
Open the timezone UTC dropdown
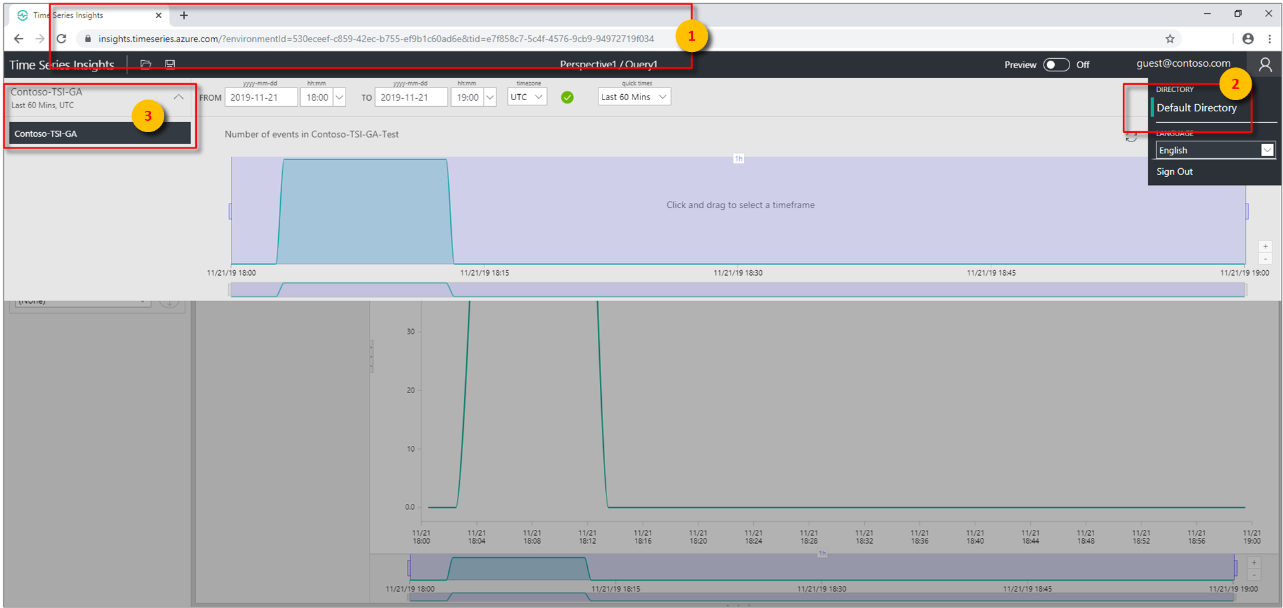click(x=526, y=97)
